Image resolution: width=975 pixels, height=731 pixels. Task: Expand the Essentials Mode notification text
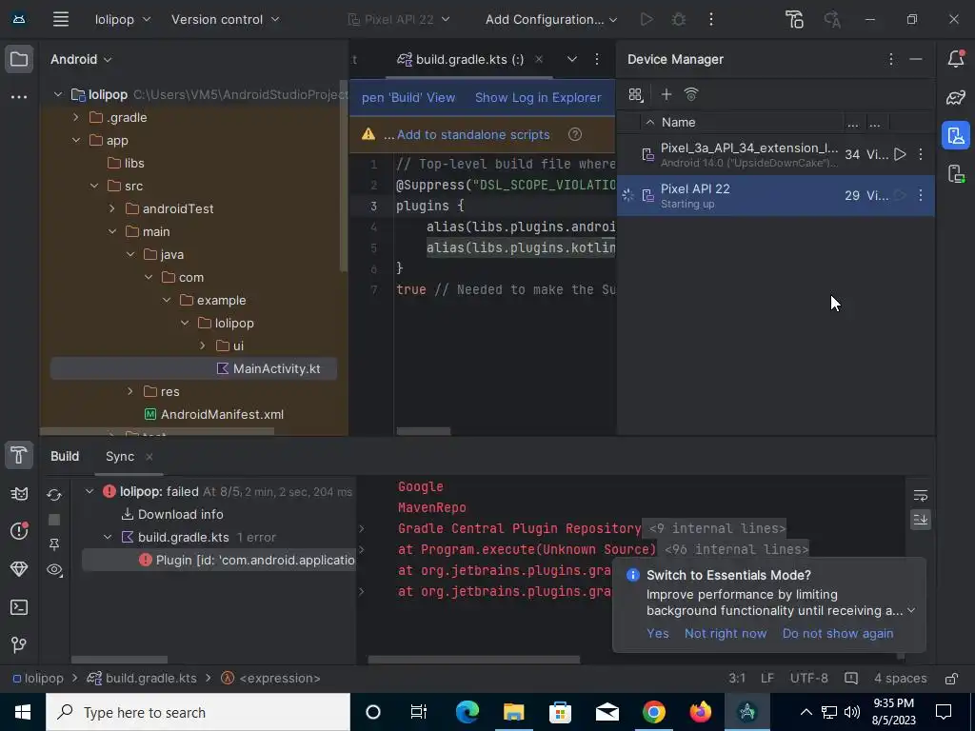(911, 610)
